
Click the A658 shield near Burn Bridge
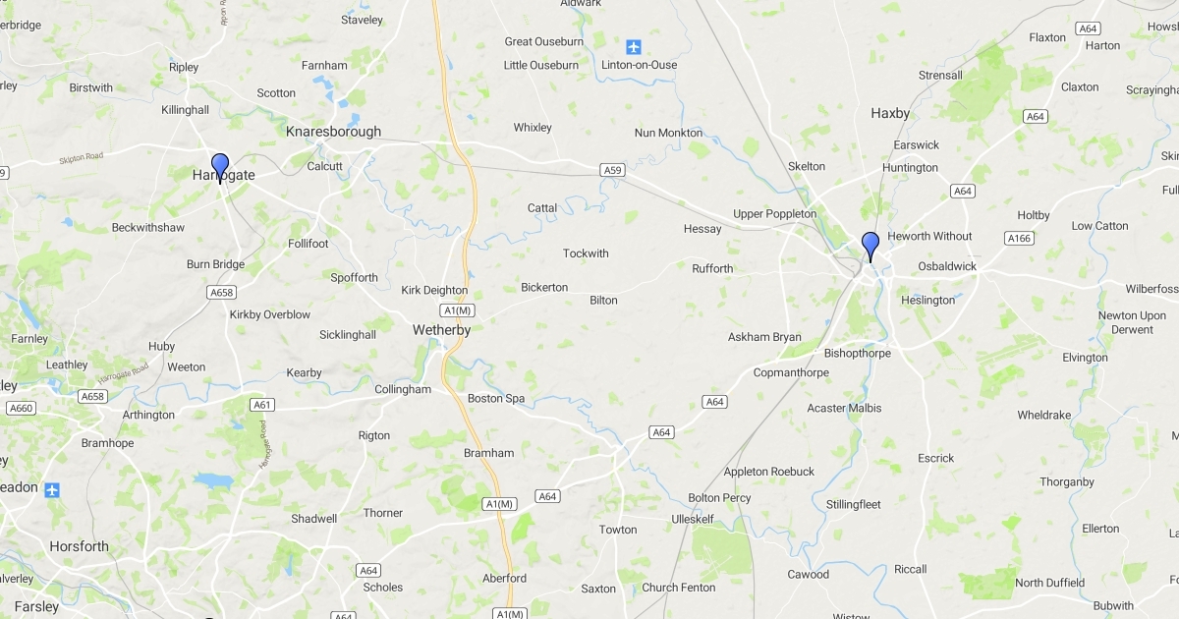(x=222, y=292)
